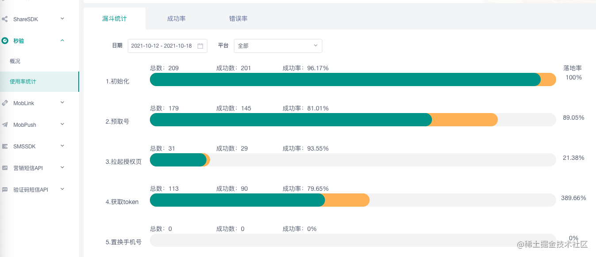Collapse the 秒验 menu section
Screen dimensions: 596x257
coord(62,41)
